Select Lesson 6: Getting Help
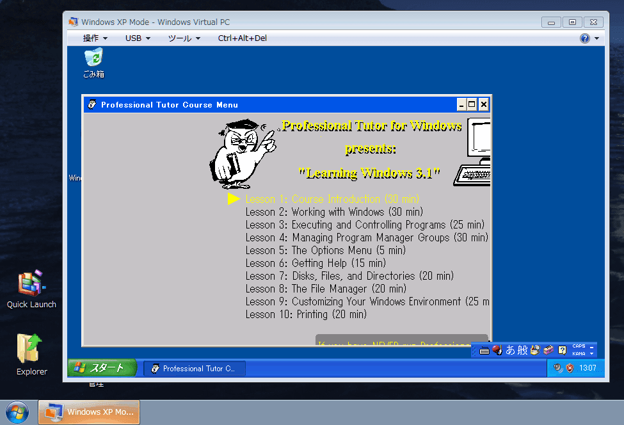 316,262
